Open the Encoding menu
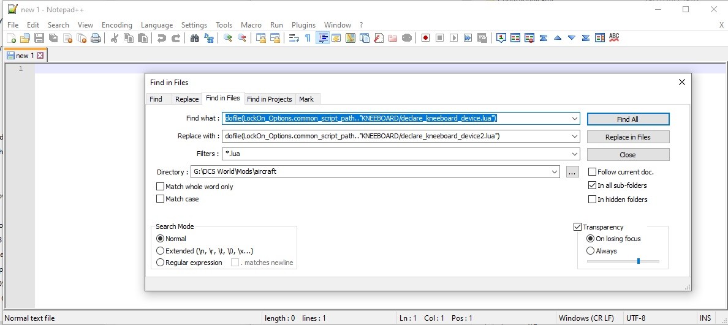Image resolution: width=728 pixels, height=325 pixels. click(117, 25)
